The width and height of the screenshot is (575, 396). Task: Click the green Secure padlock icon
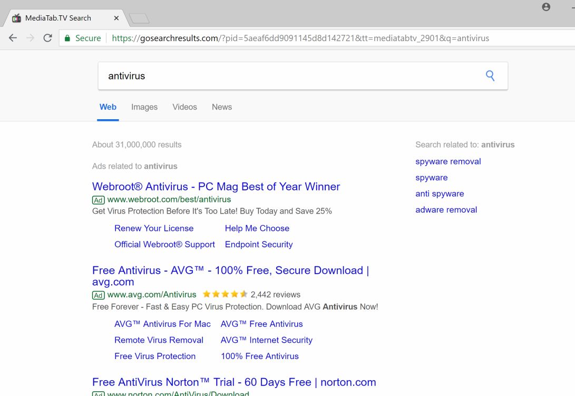tap(67, 38)
